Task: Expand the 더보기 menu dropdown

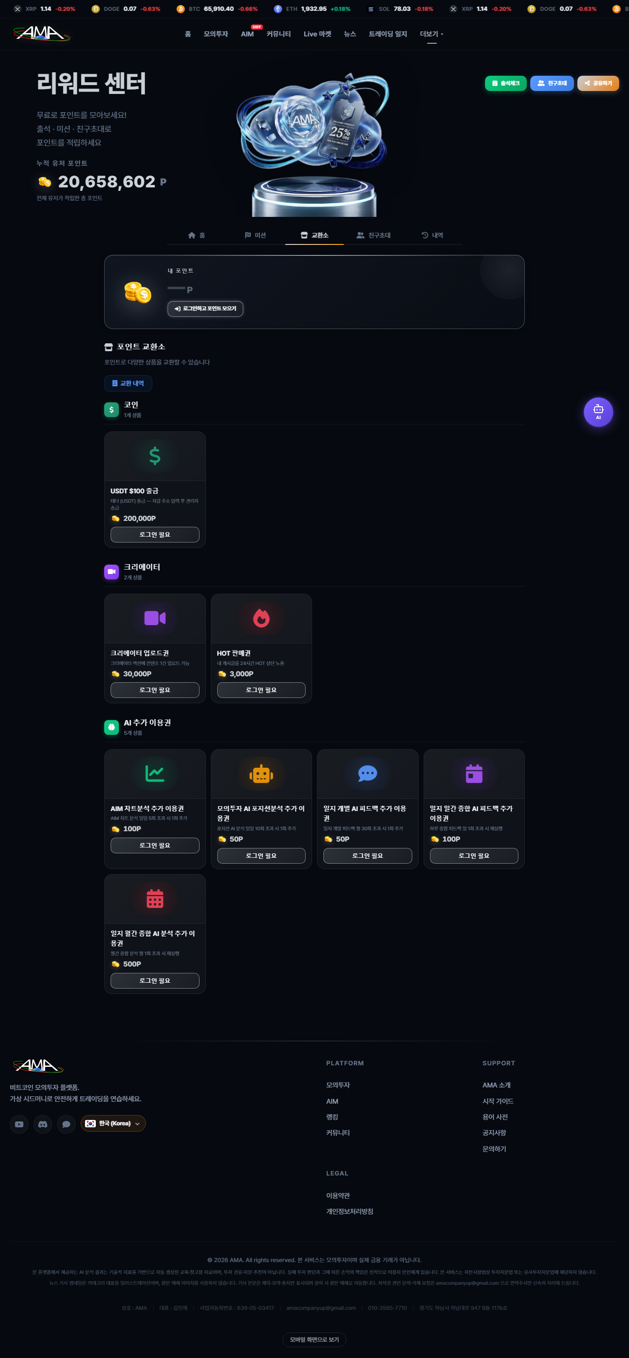Action: point(431,34)
